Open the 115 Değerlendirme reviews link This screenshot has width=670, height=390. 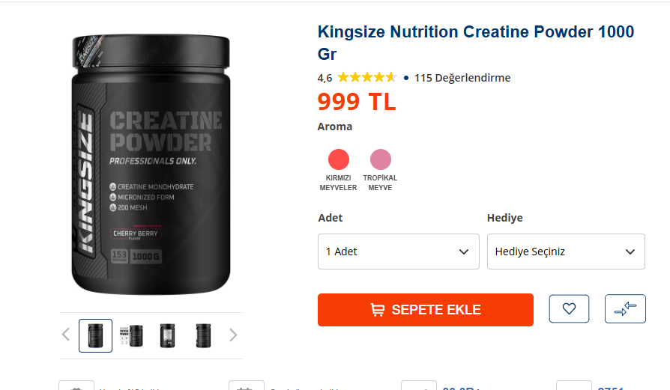[x=462, y=78]
